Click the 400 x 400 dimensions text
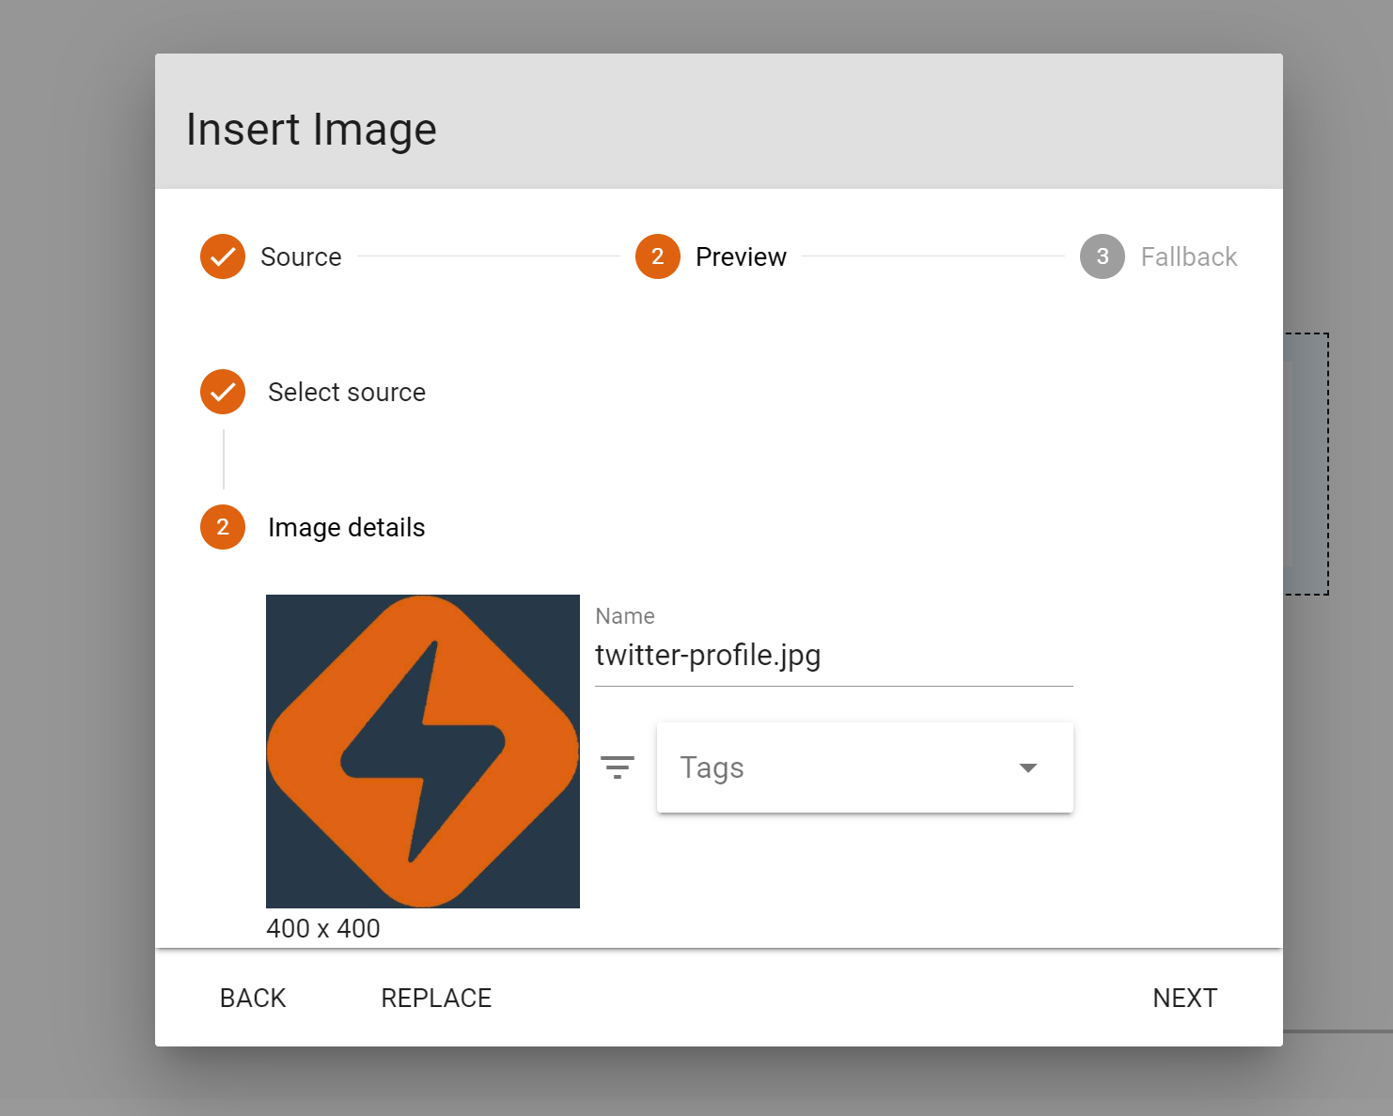The width and height of the screenshot is (1393, 1116). [323, 928]
